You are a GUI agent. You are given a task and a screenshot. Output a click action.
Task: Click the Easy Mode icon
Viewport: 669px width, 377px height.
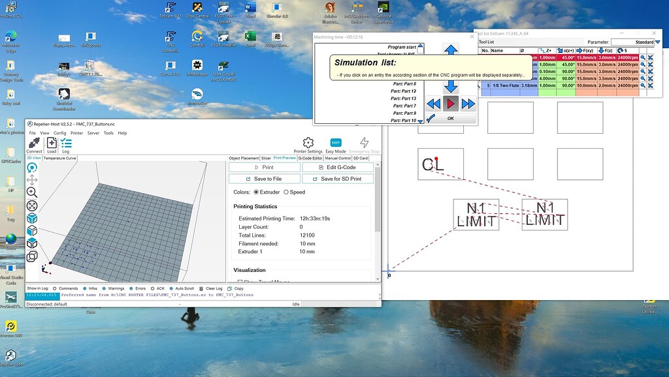[336, 143]
